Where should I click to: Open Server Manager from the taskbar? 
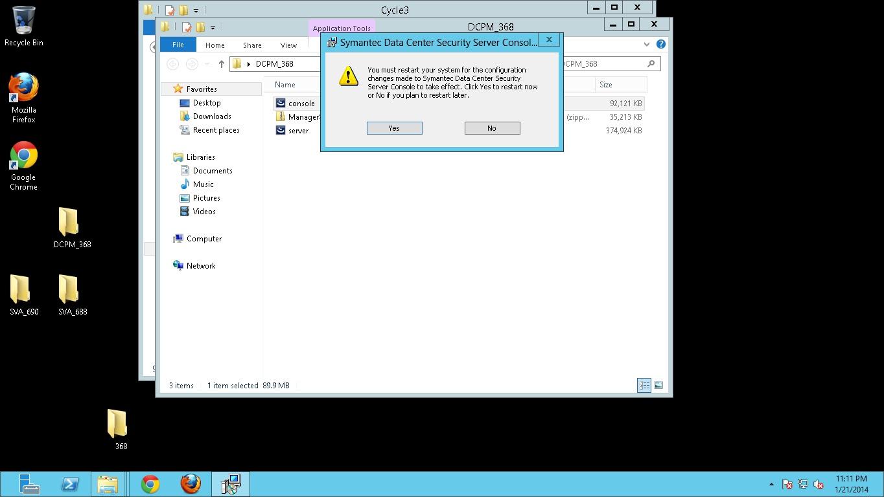click(x=29, y=484)
